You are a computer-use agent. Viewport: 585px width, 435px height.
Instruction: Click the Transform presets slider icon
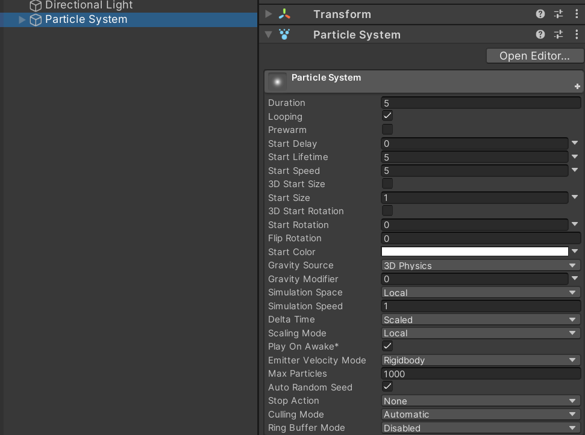[x=558, y=14]
